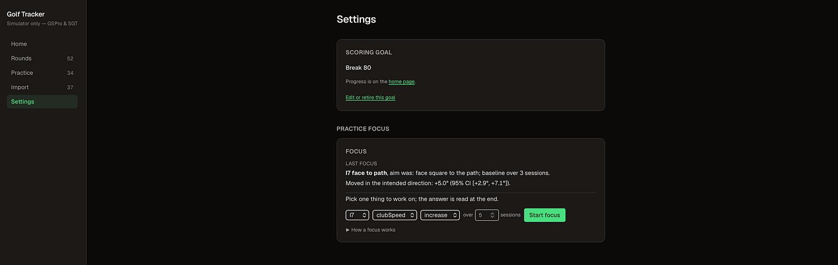Open the increase direction dropdown
838x265 pixels.
[x=440, y=215]
